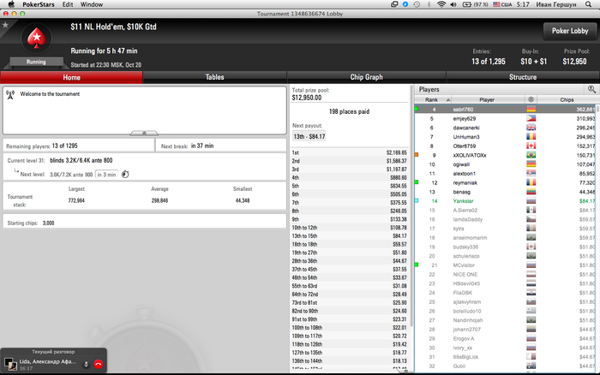600x375 pixels.
Task: Select player ogiwall in the list
Action: (x=505, y=164)
